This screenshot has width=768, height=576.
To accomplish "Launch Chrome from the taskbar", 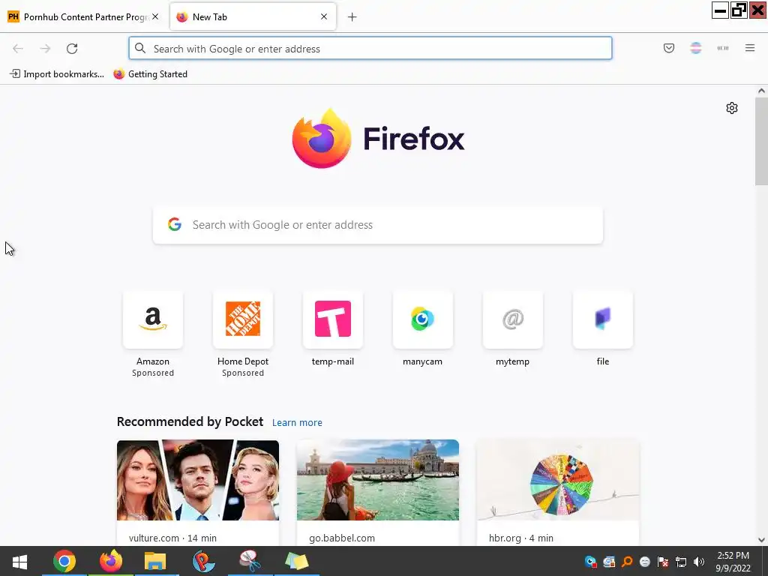I will point(64,561).
